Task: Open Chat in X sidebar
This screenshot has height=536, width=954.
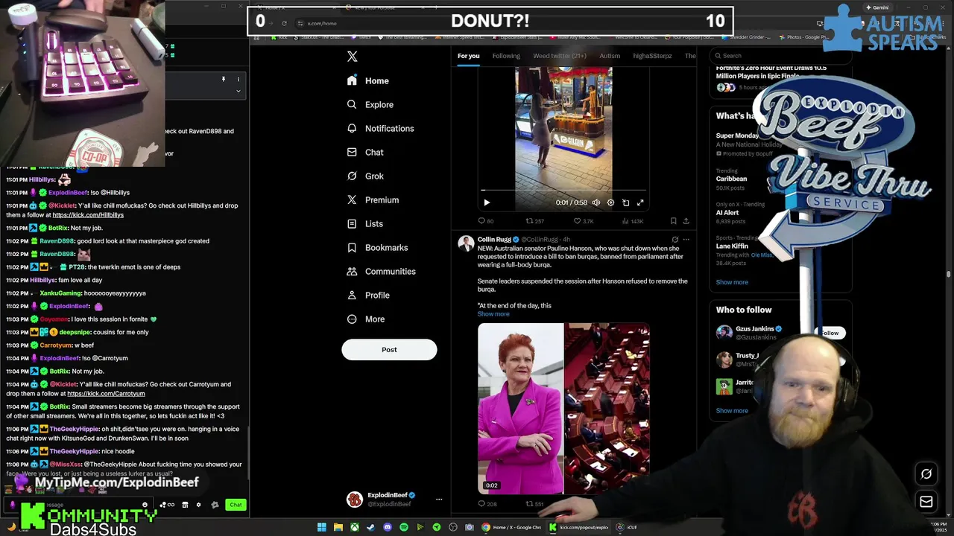Action: tap(365, 152)
